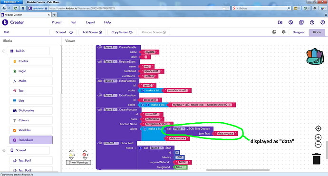Open the false boolean dropdown in foreground
Screen dimensions: 328x176
pos(181,167)
